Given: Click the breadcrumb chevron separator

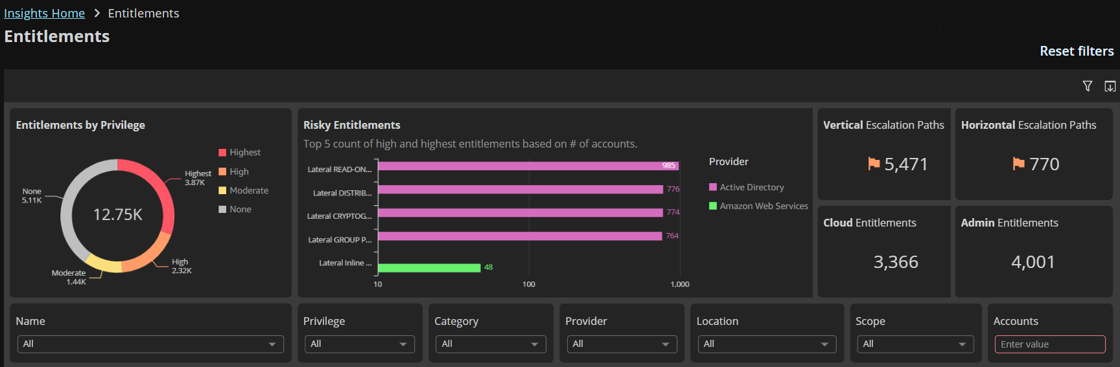Looking at the screenshot, I should [x=97, y=13].
